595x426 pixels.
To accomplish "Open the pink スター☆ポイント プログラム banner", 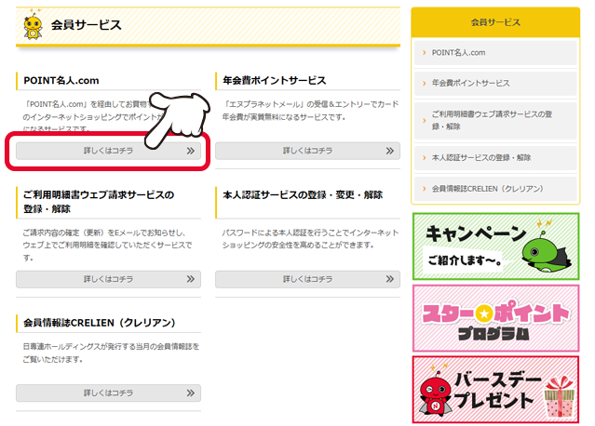I will [x=495, y=318].
